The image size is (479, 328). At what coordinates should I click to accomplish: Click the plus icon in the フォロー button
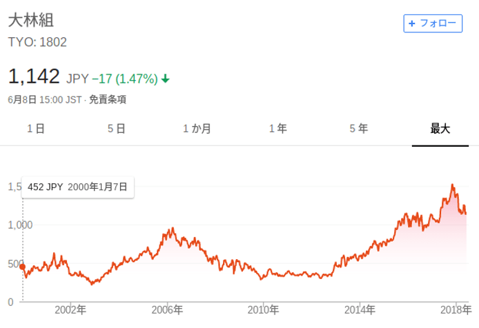click(412, 23)
